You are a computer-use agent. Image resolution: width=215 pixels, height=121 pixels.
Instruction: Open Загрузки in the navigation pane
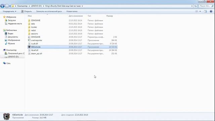[12, 20]
